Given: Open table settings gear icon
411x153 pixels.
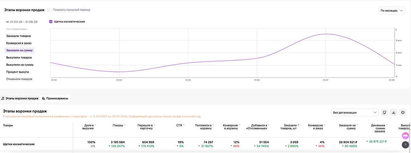Looking at the screenshot, I should 403,113.
